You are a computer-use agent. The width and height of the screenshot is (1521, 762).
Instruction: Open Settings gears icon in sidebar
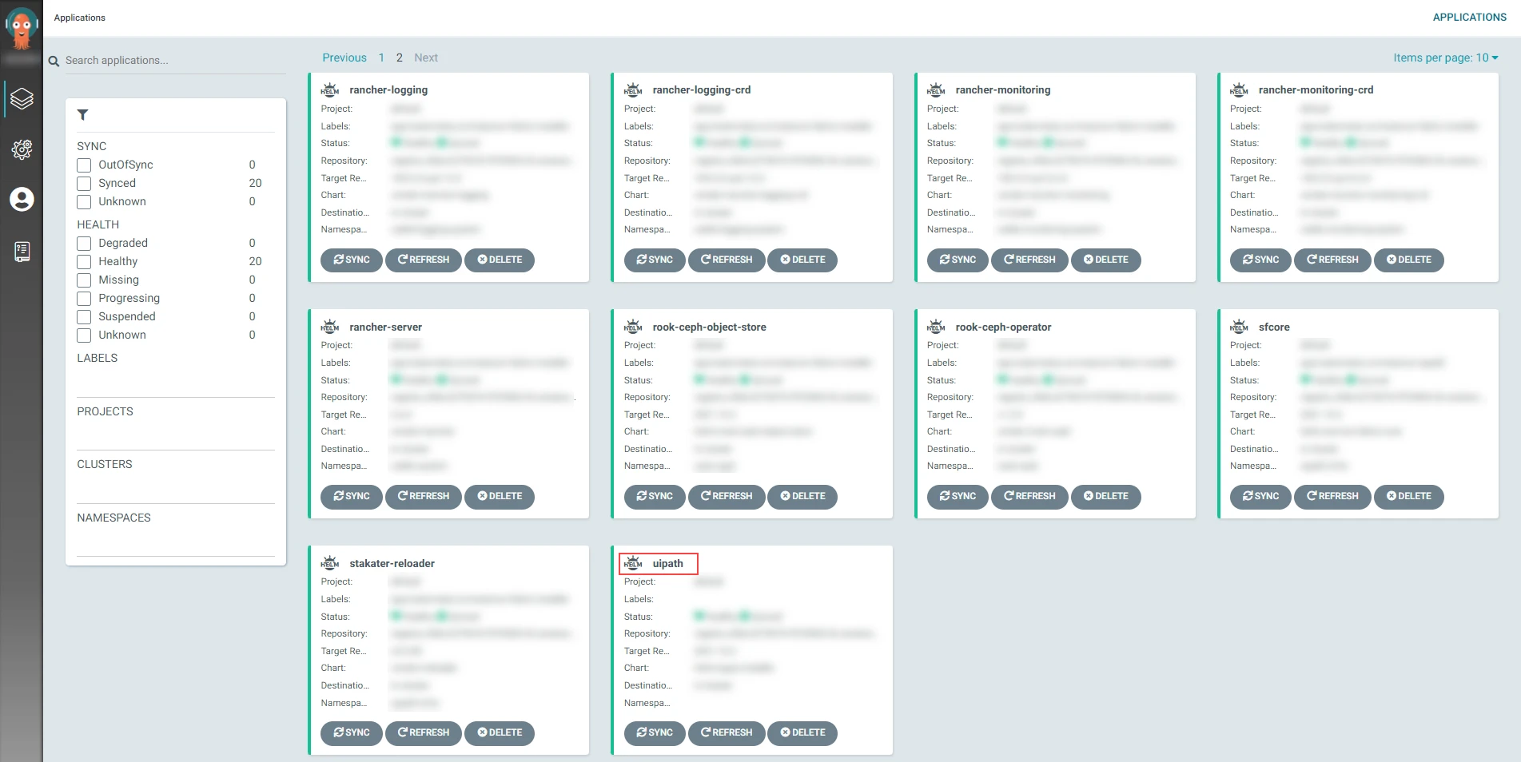[22, 149]
